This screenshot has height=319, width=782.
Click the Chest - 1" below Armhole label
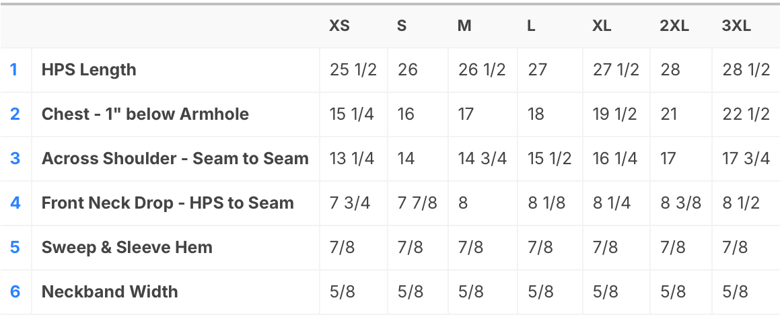click(145, 114)
